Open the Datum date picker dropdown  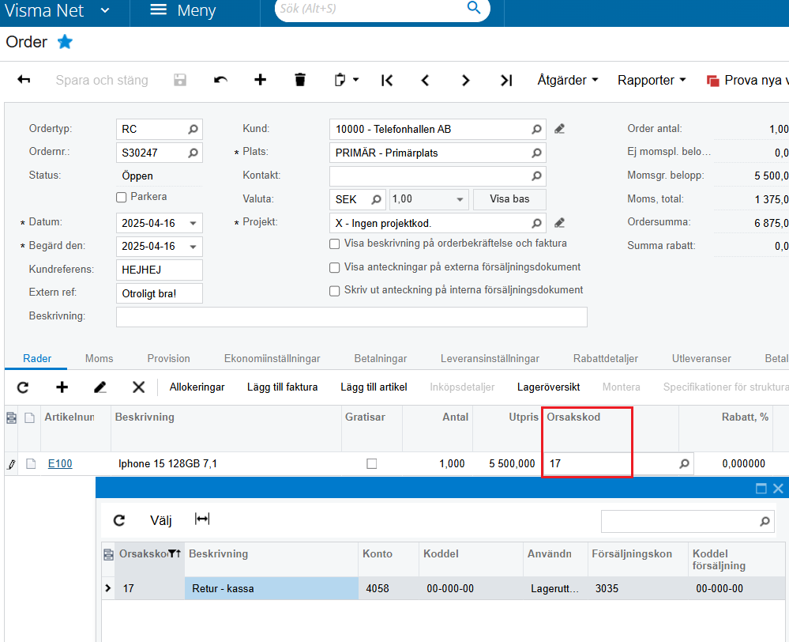coord(193,223)
